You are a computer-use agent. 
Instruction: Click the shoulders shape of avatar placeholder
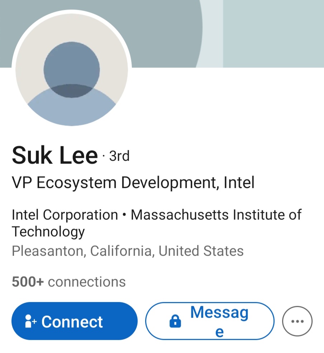pyautogui.click(x=72, y=109)
